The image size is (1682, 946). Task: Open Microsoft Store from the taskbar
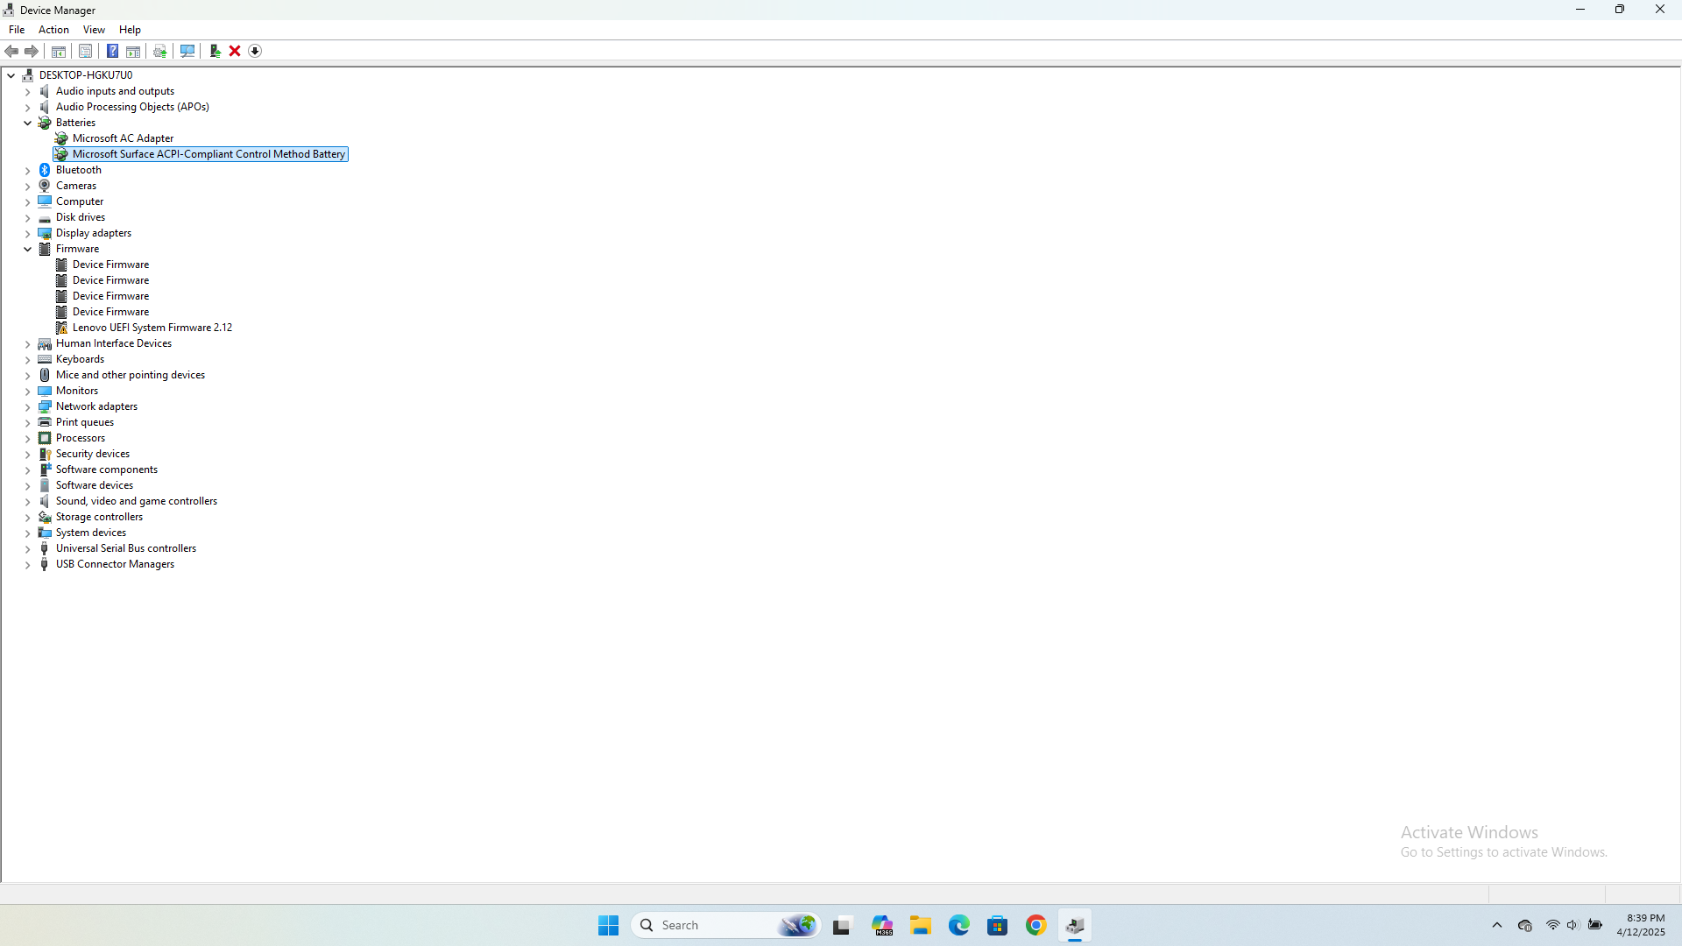click(997, 925)
